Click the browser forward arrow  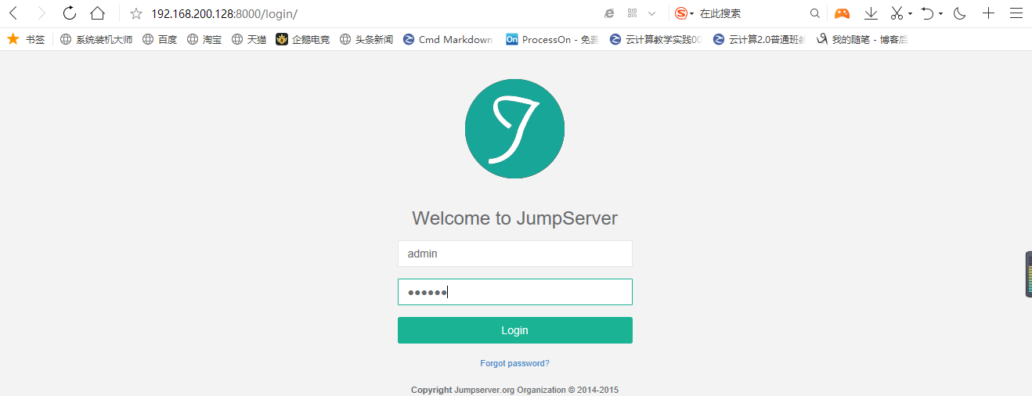click(x=41, y=13)
